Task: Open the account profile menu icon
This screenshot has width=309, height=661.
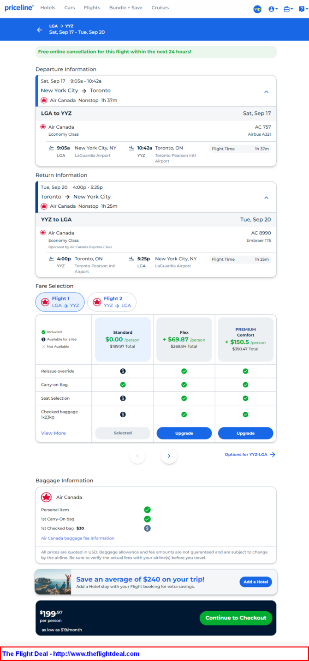Action: click(x=273, y=9)
